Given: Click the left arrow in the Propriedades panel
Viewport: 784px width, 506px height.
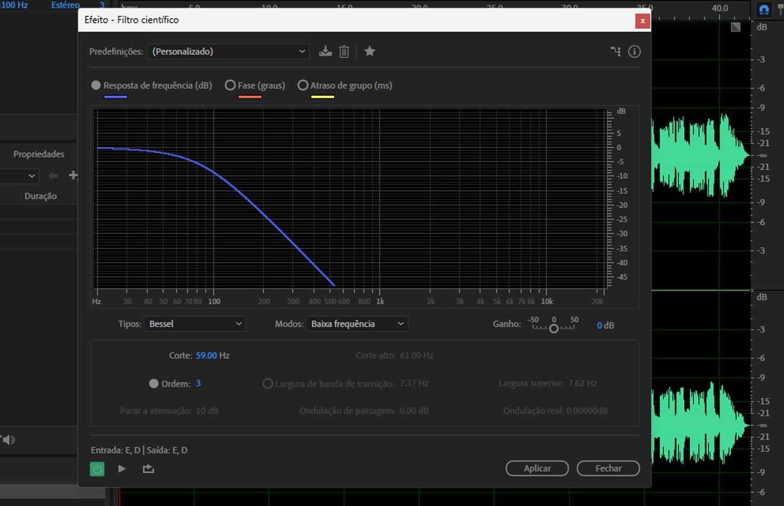Looking at the screenshot, I should (x=53, y=175).
